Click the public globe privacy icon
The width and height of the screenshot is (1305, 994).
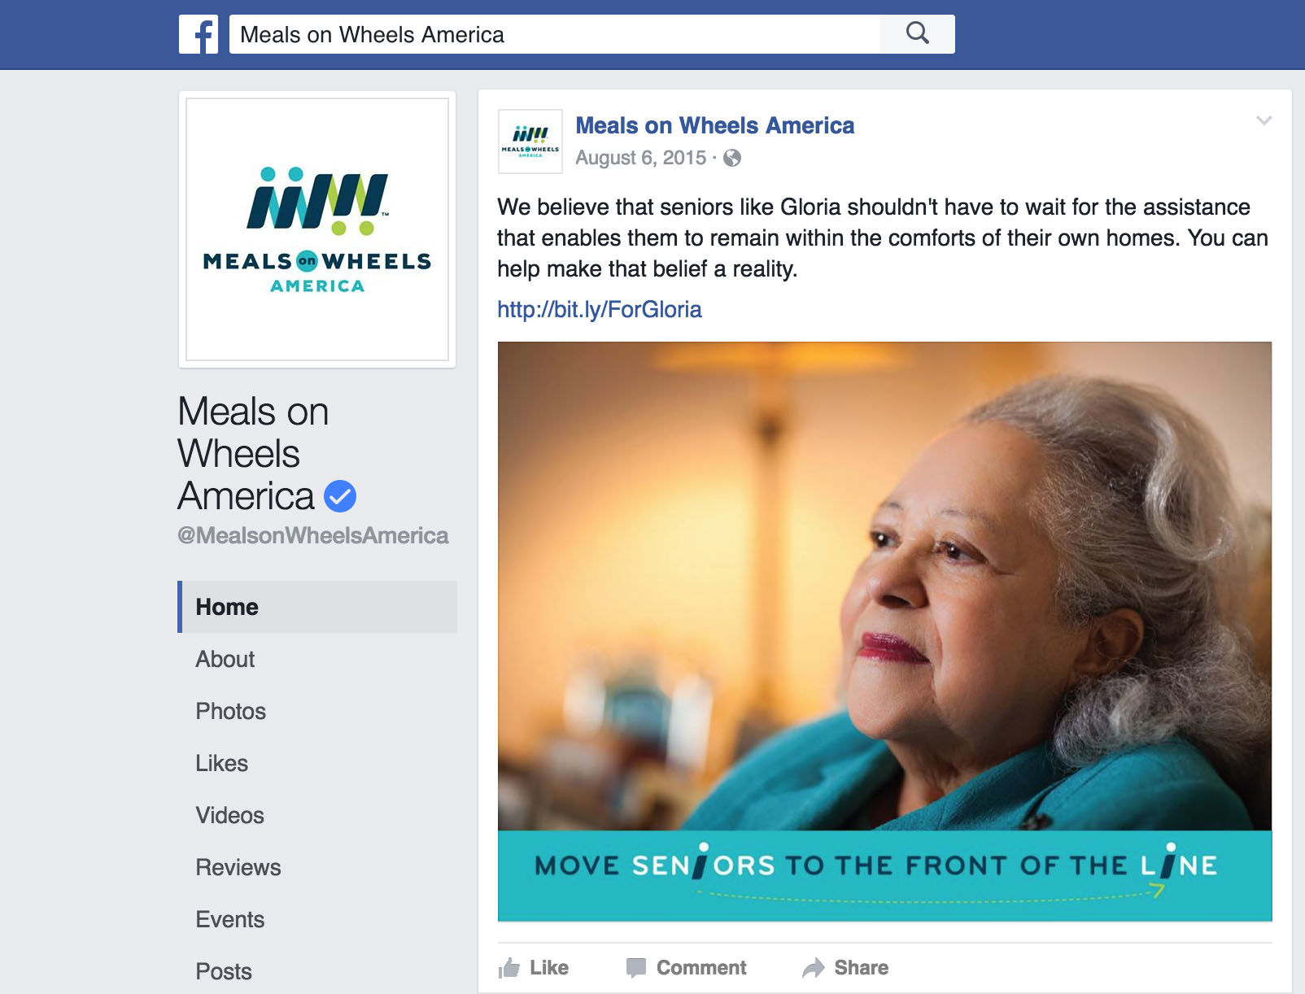click(732, 158)
